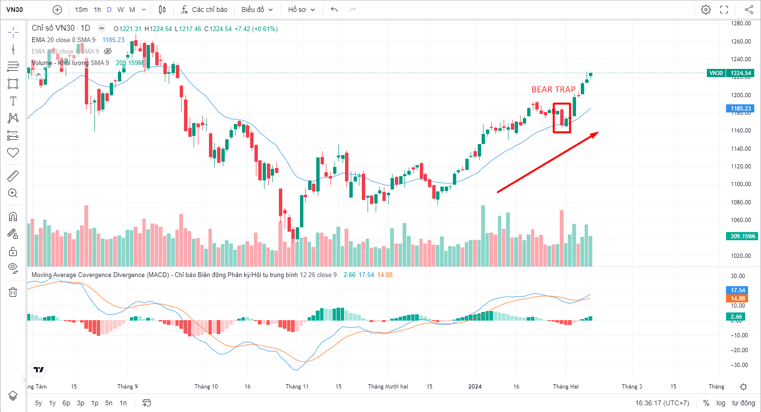Screen dimensions: 761x412
Task: Select the 1h timeframe
Action: click(97, 10)
